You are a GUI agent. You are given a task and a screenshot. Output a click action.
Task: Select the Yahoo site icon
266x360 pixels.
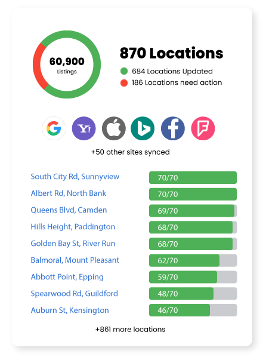pyautogui.click(x=83, y=128)
